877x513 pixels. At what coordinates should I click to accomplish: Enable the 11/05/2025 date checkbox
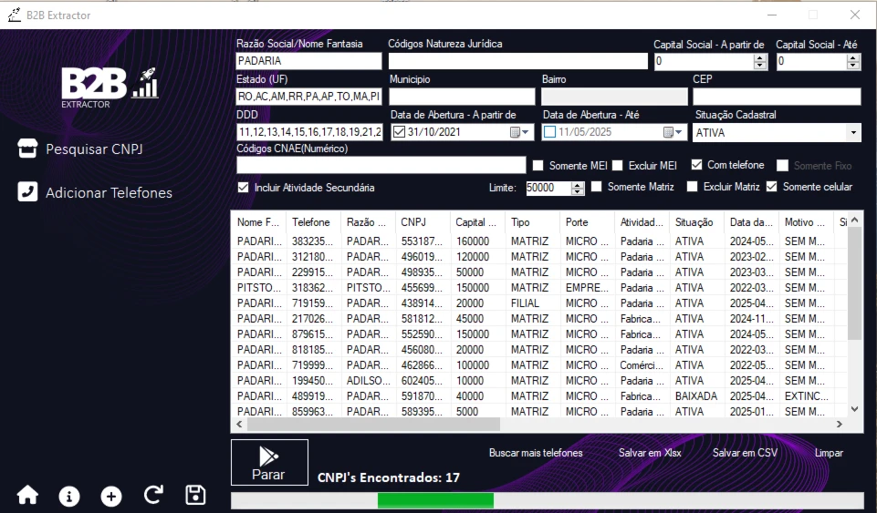tap(550, 132)
